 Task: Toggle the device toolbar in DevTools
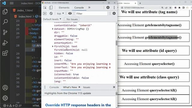coord(51,7)
